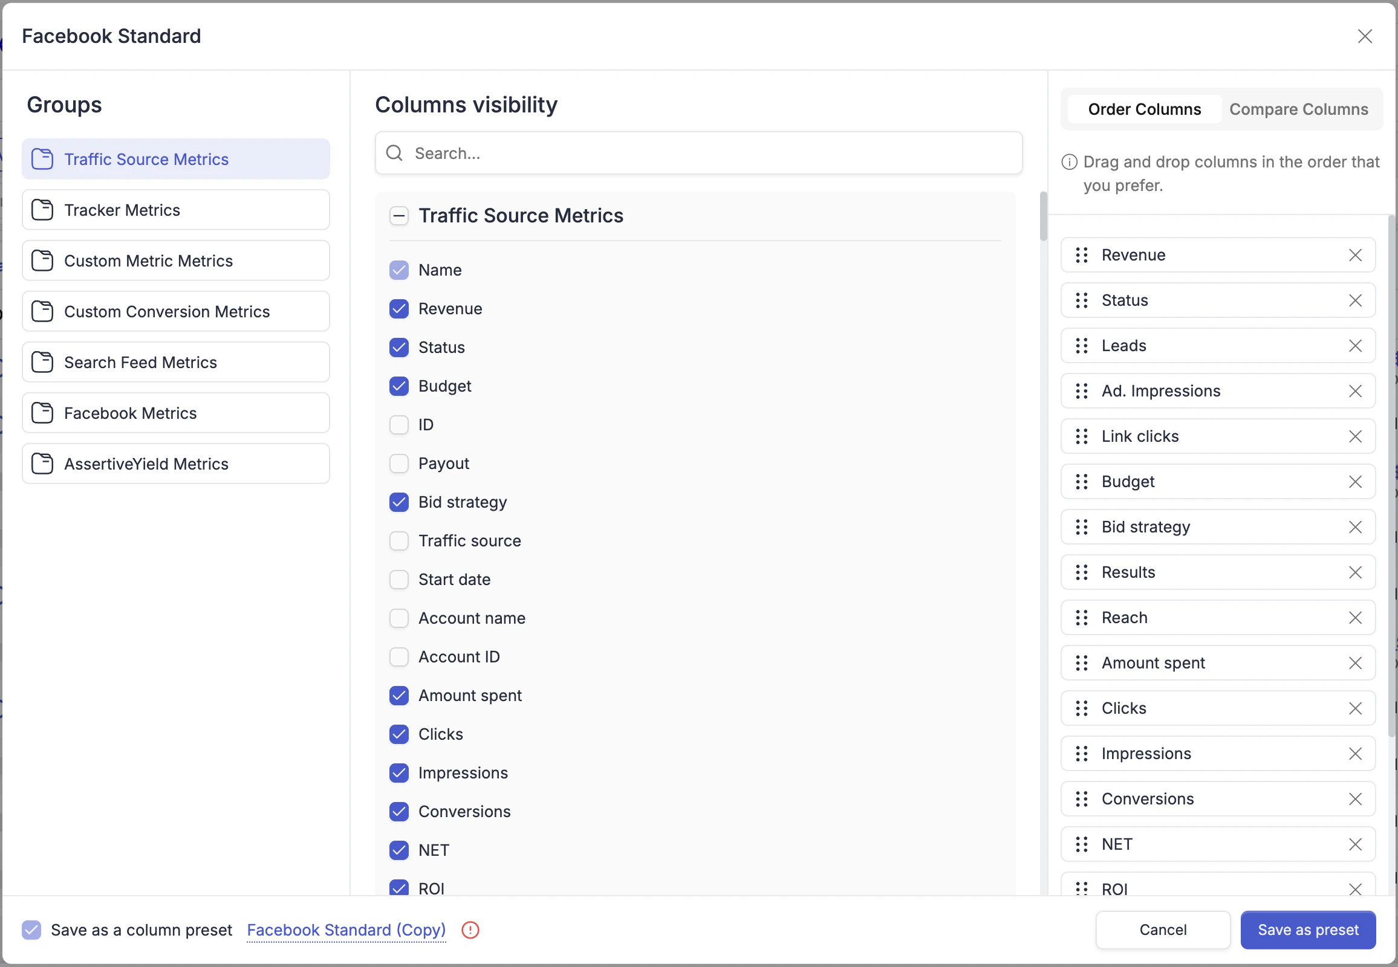The image size is (1398, 967).
Task: Click Save as preset button
Action: tap(1308, 930)
